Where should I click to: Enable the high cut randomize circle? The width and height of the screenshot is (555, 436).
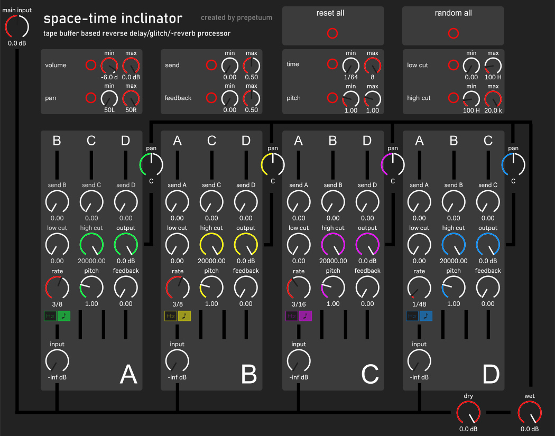[x=453, y=98]
